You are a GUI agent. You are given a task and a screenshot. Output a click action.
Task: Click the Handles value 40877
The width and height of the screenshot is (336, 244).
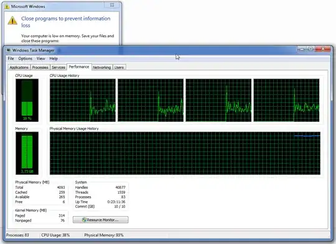tap(121, 188)
